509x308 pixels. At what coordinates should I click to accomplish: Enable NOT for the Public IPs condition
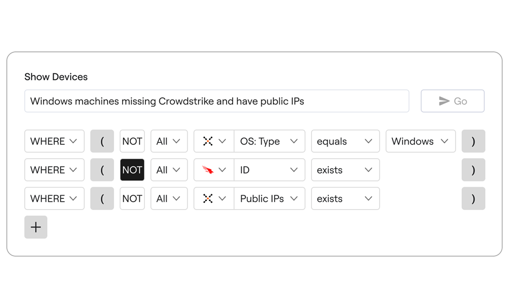132,198
